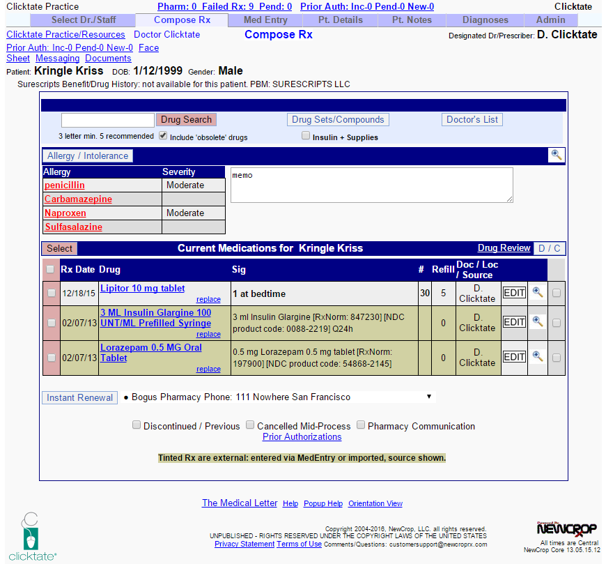606x564 pixels.
Task: Click the Clicktate mouse logo
Action: tap(31, 536)
